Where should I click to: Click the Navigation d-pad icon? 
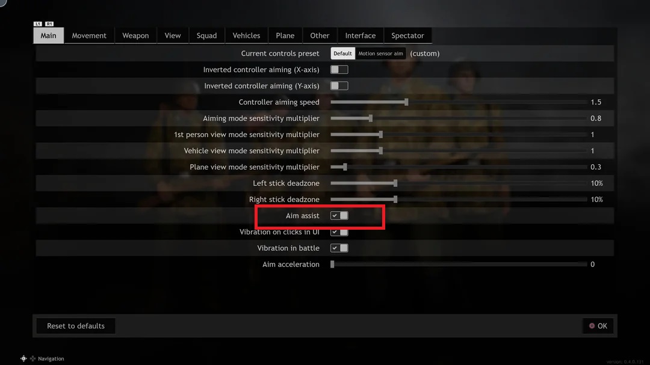tap(23, 358)
